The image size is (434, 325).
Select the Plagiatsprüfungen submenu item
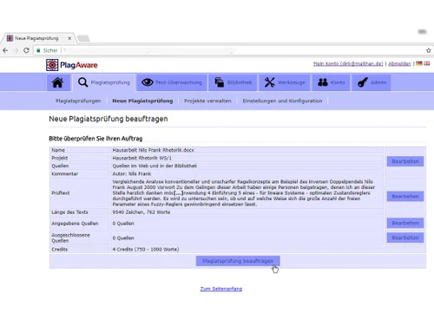click(78, 101)
